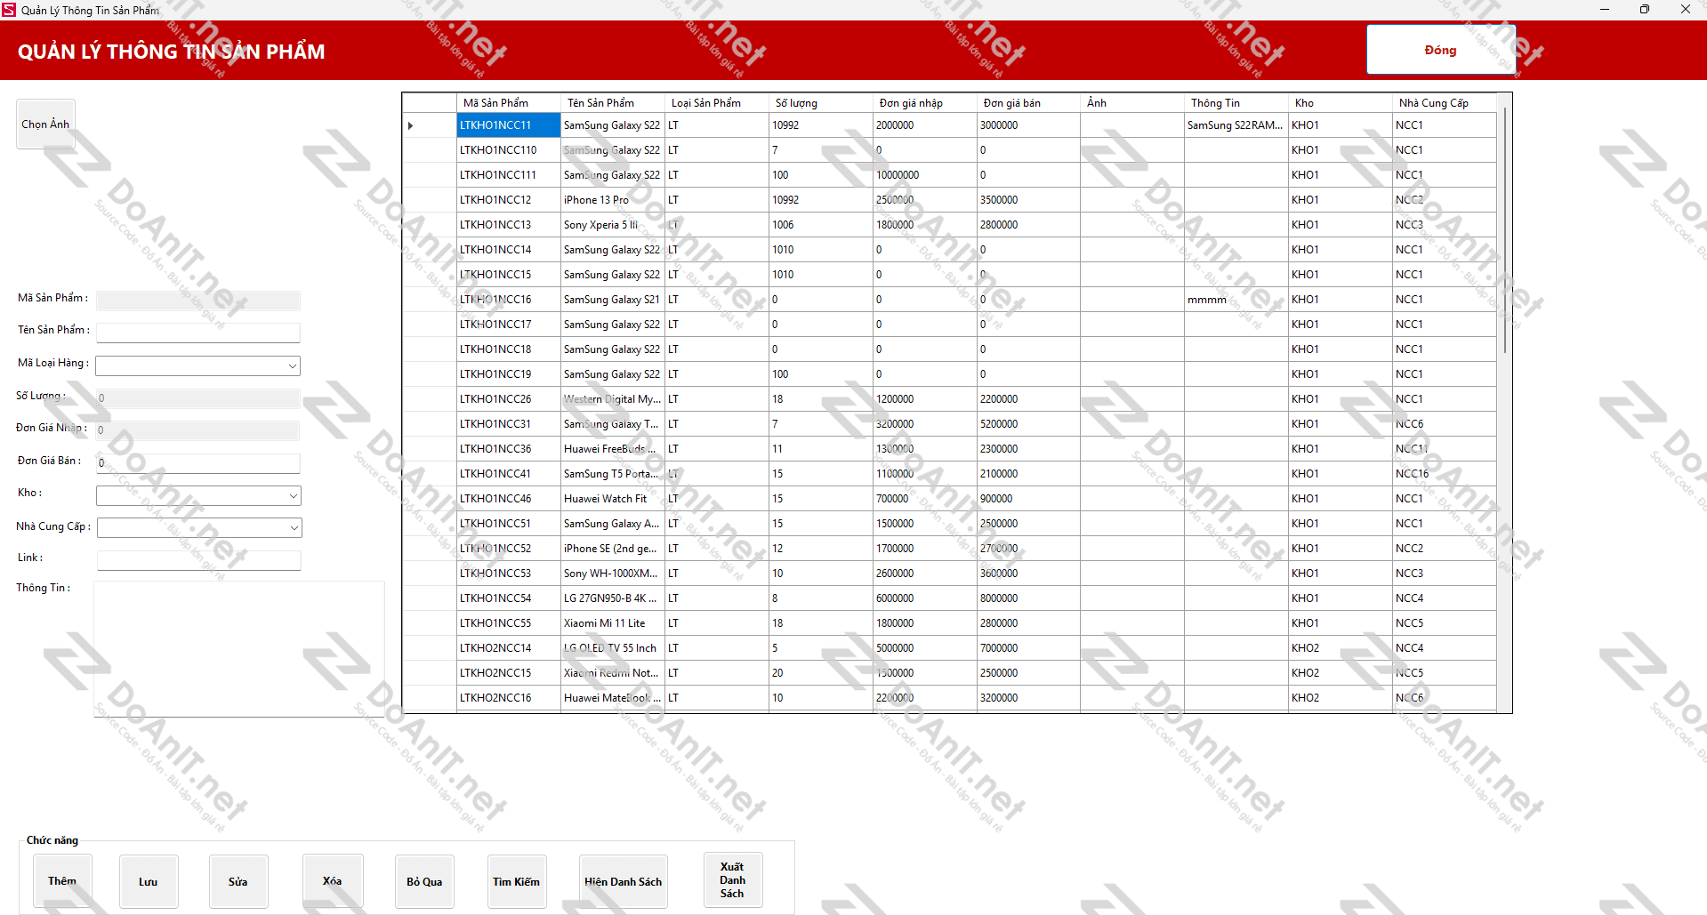This screenshot has height=915, width=1707.
Task: Click the Số Lượng input field
Action: 198,398
